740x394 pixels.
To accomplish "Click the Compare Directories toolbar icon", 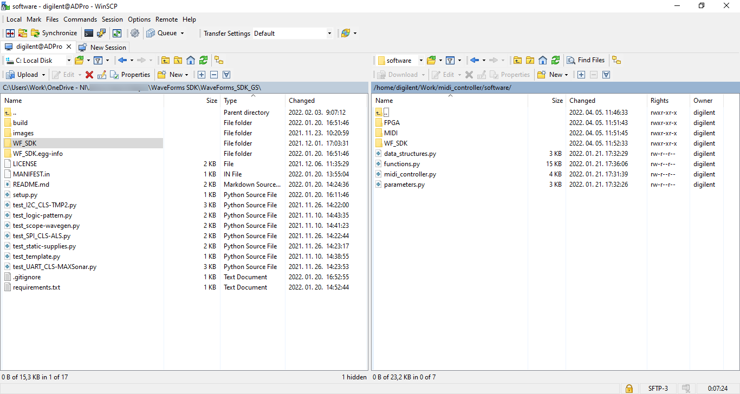I will coord(10,33).
